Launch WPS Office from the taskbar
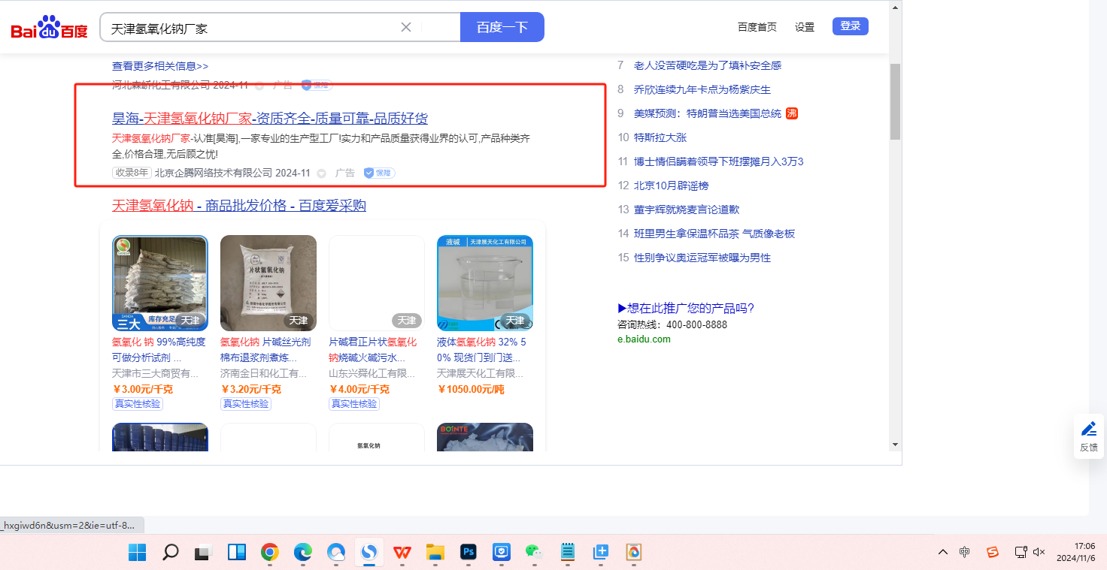1107x570 pixels. [402, 553]
